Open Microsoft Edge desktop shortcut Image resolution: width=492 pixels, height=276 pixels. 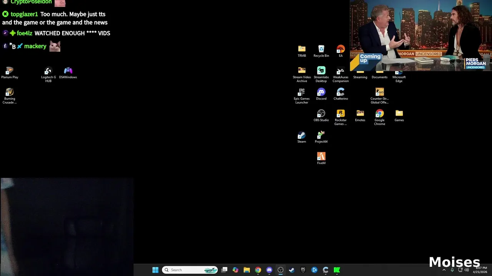pos(399,76)
